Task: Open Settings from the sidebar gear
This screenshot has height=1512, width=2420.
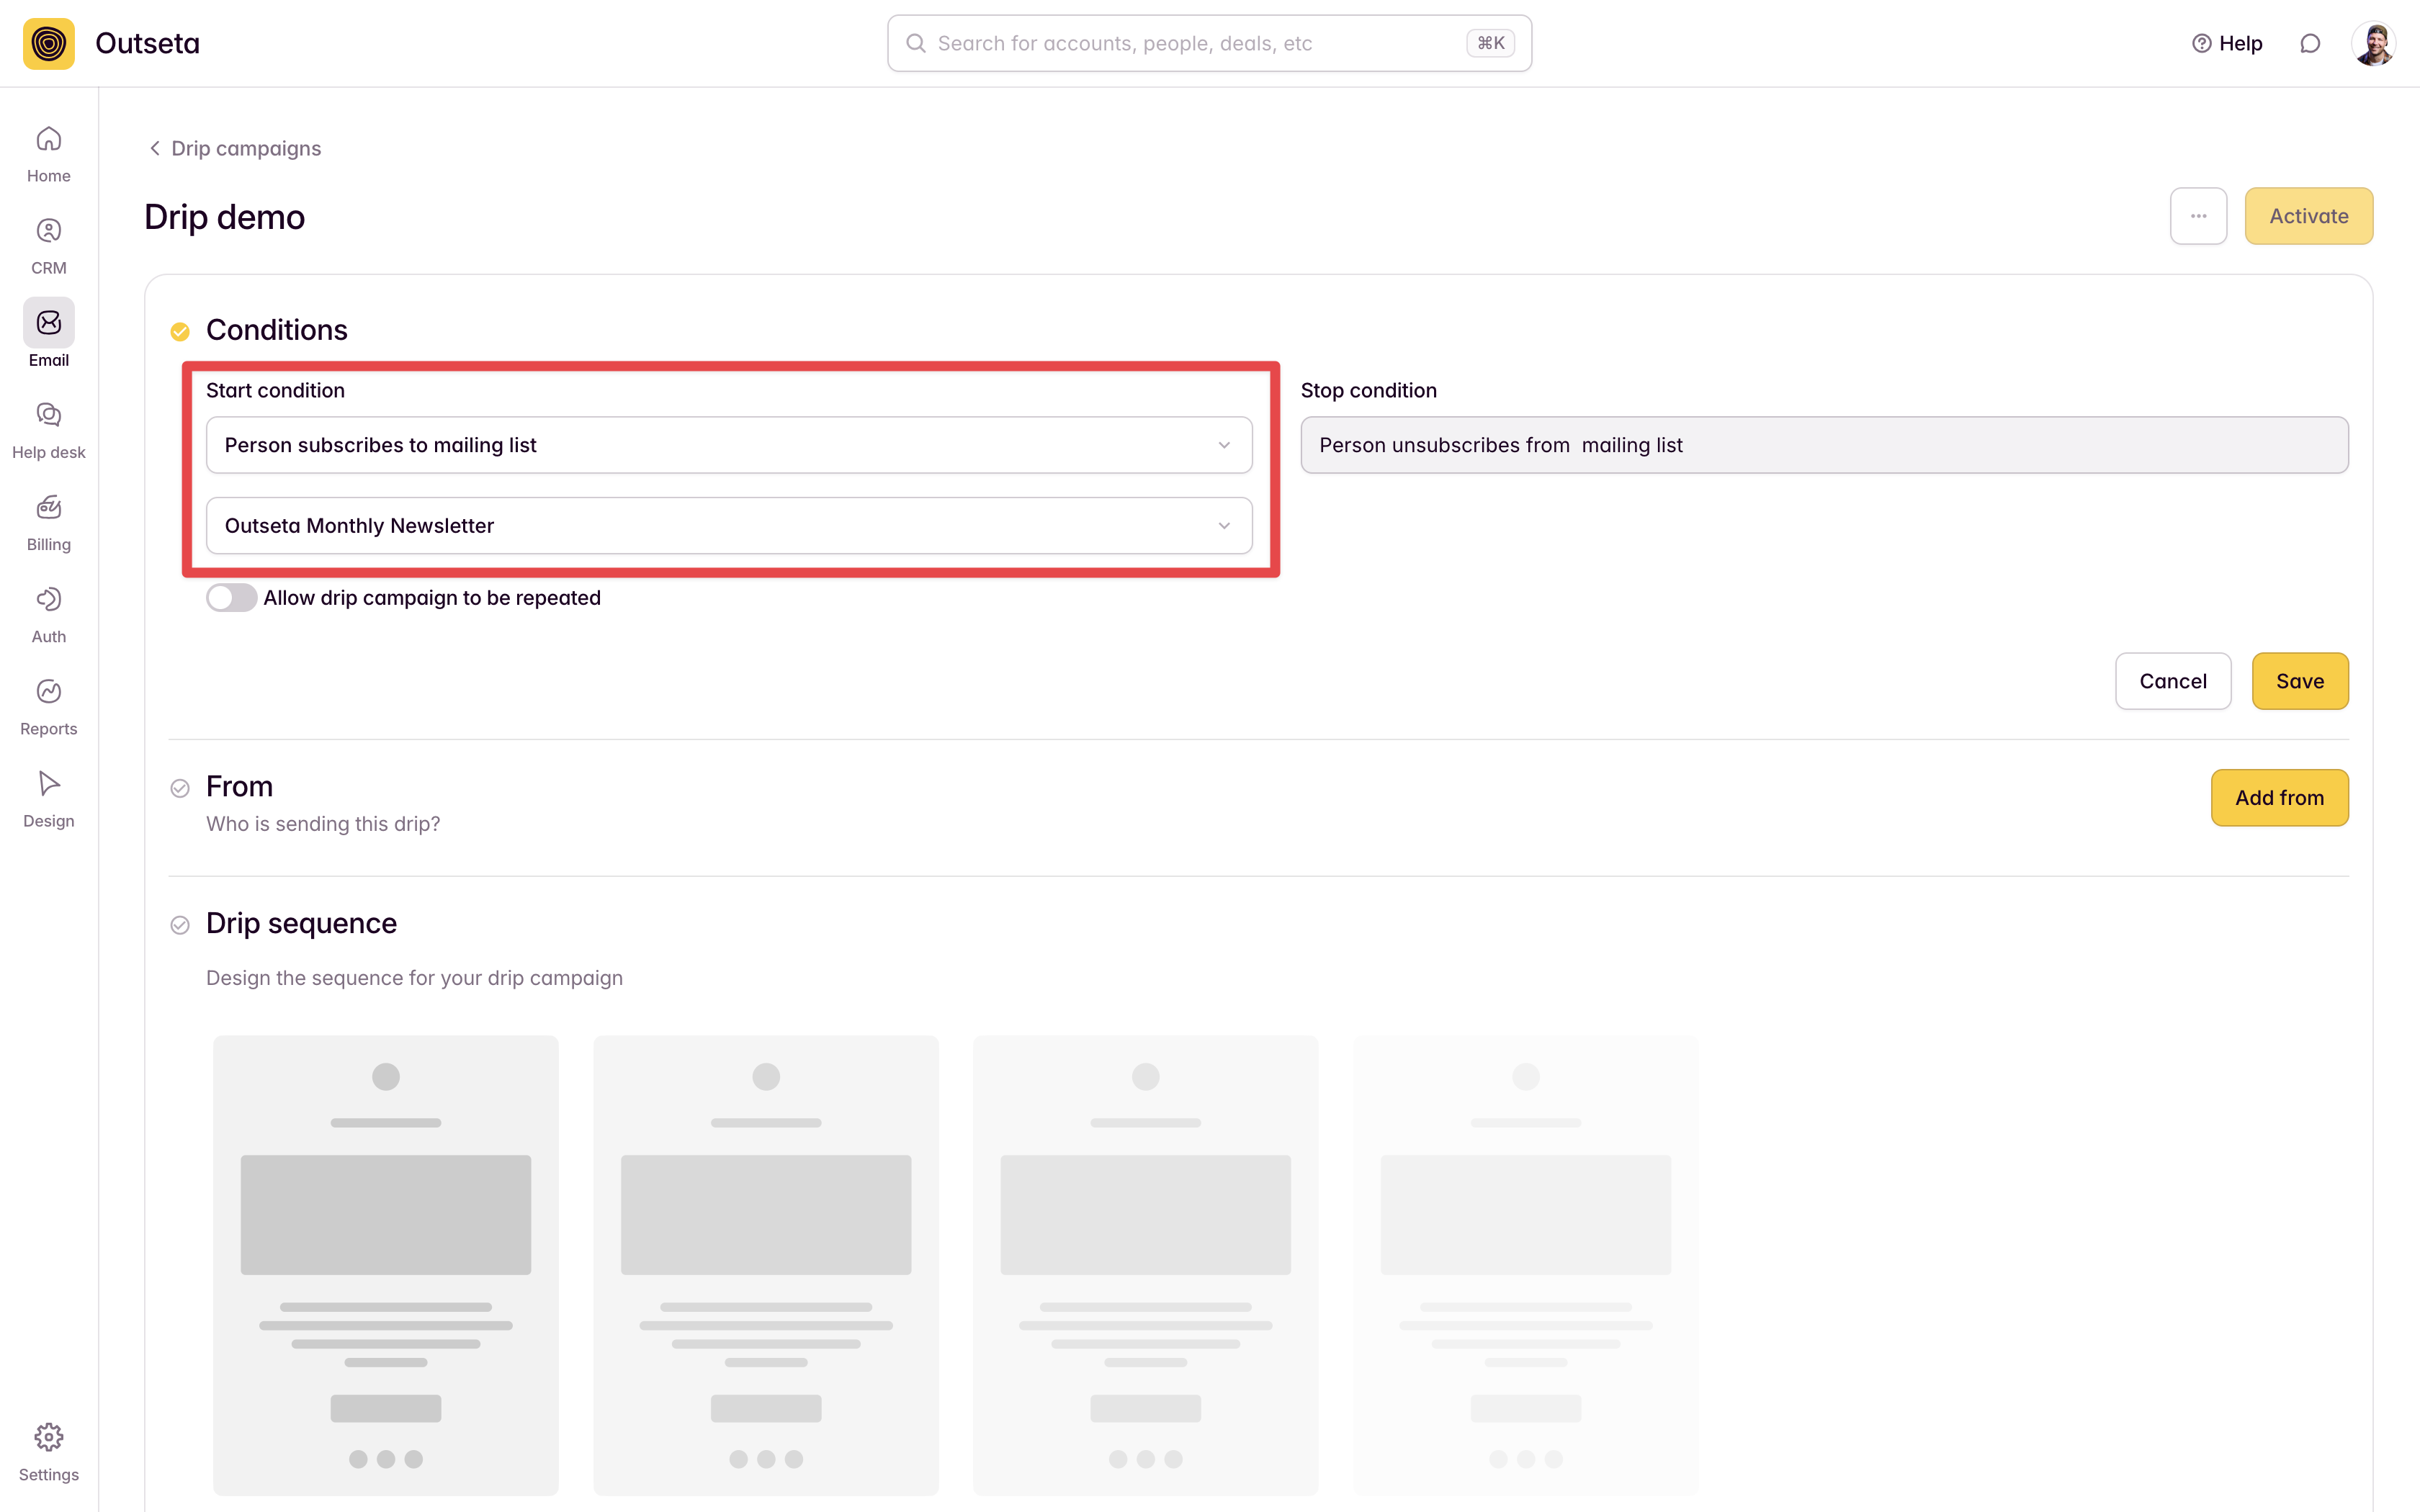Action: [x=48, y=1453]
